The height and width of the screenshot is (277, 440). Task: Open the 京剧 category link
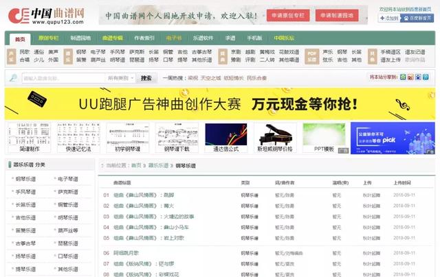pyautogui.click(x=236, y=52)
